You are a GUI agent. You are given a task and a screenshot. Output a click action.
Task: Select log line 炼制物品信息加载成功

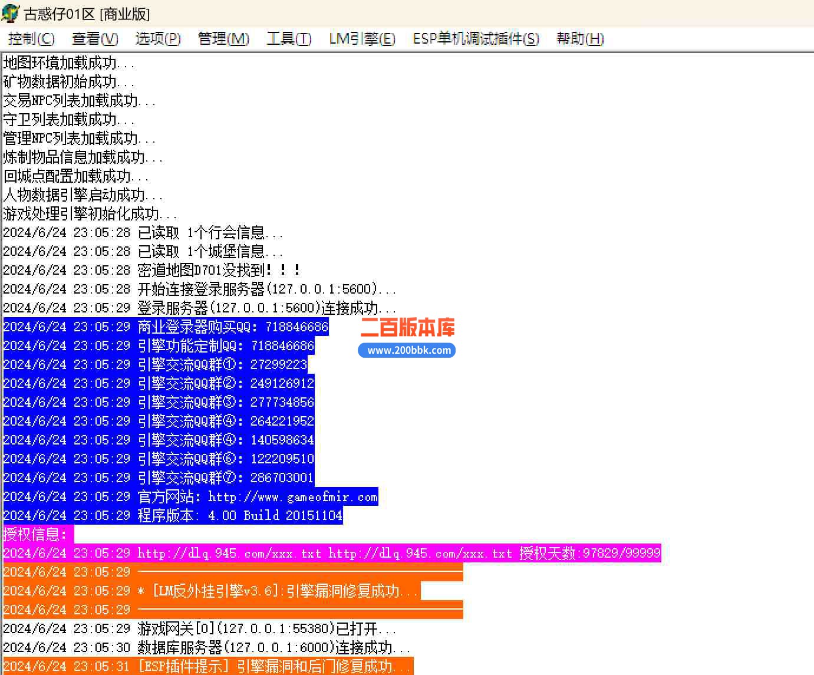[83, 157]
